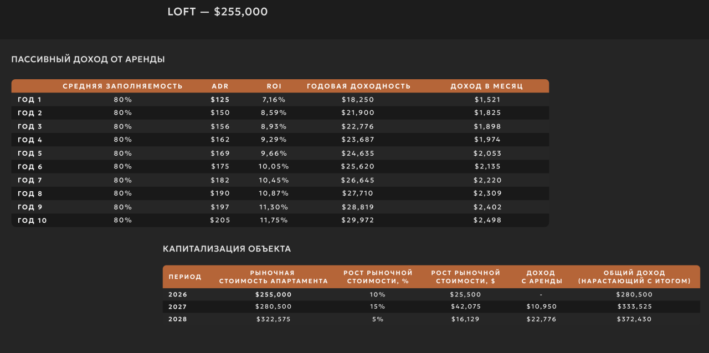Select the 2027 period row label
Screen dimensions: 709x353
pyautogui.click(x=178, y=306)
